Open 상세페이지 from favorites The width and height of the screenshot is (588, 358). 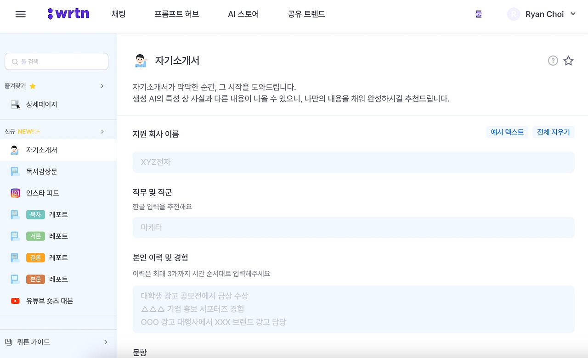click(x=41, y=104)
